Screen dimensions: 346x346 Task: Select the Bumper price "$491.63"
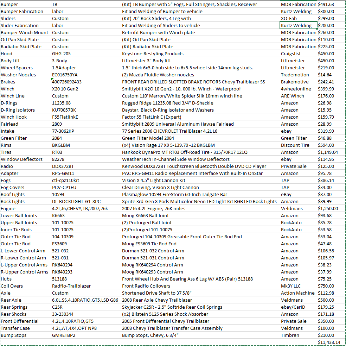pyautogui.click(x=331, y=4)
